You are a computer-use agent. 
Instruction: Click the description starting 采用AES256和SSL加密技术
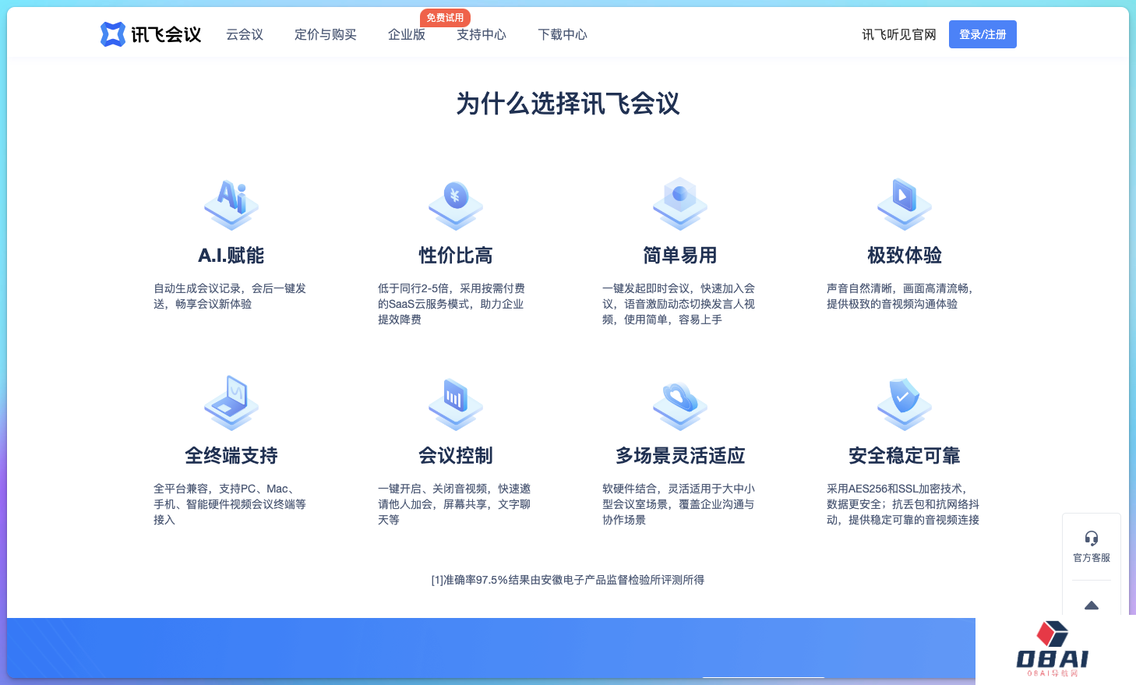pyautogui.click(x=903, y=504)
